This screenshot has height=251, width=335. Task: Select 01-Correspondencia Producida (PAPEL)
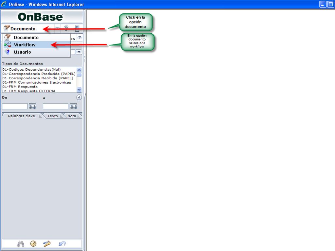39,74
